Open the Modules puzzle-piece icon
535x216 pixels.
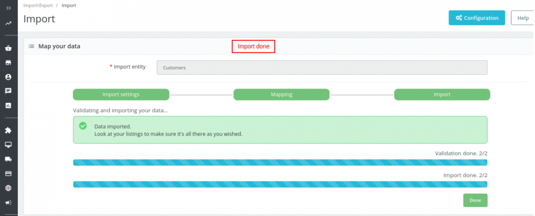click(8, 131)
